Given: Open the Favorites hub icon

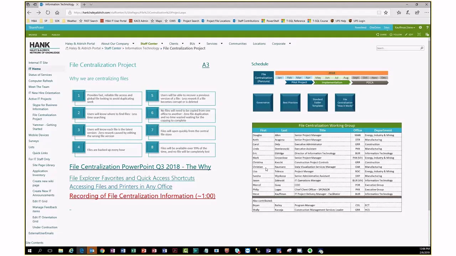Looking at the screenshot, I should 399,12.
